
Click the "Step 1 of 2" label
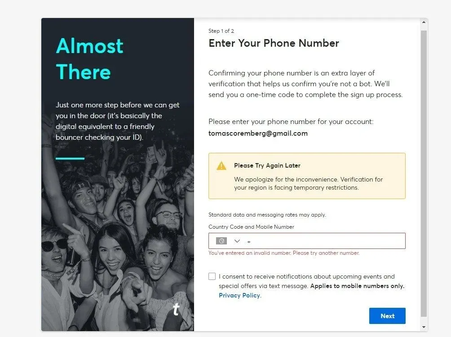[x=221, y=31]
